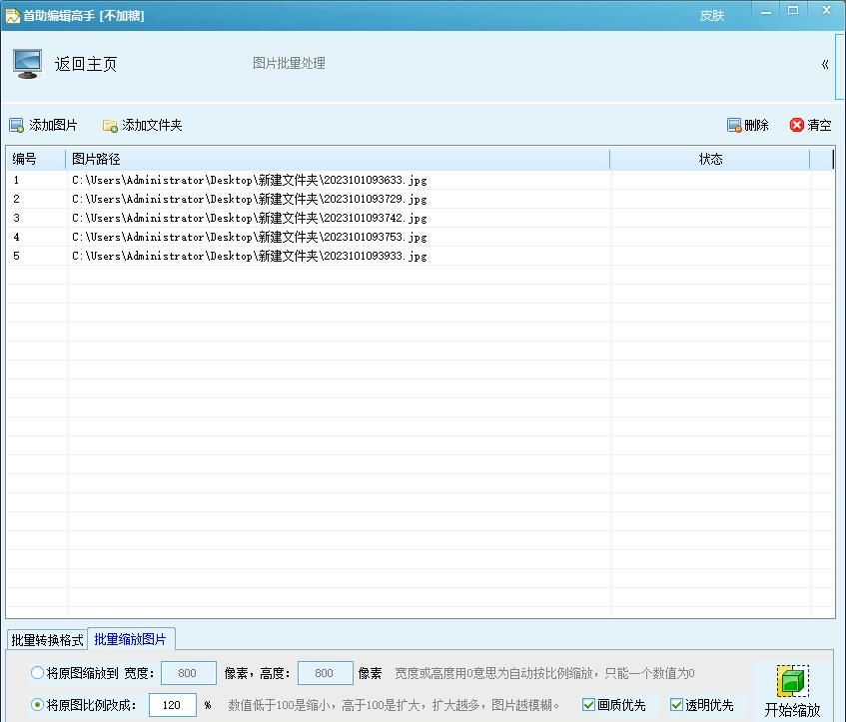Click the Add Image (添加图片) toolbar icon

pos(16,125)
